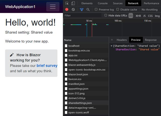Select the dotnet.5.0.6.js request

pos(86,98)
